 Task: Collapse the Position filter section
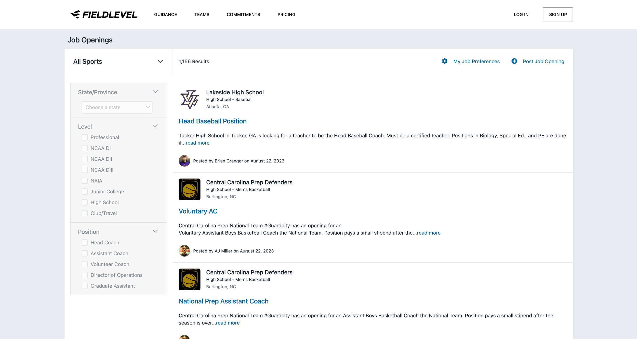tap(155, 231)
